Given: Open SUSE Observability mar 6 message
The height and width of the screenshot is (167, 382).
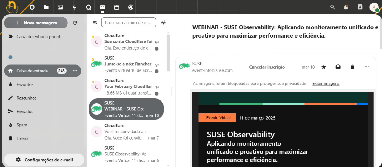Looking at the screenshot, I should coord(127,154).
